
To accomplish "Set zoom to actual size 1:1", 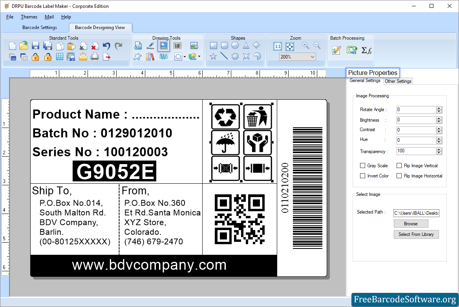I will [278, 46].
